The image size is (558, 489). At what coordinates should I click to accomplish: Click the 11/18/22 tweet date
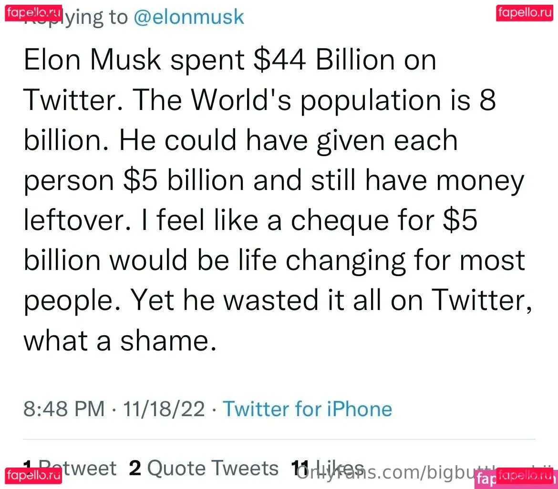(164, 409)
